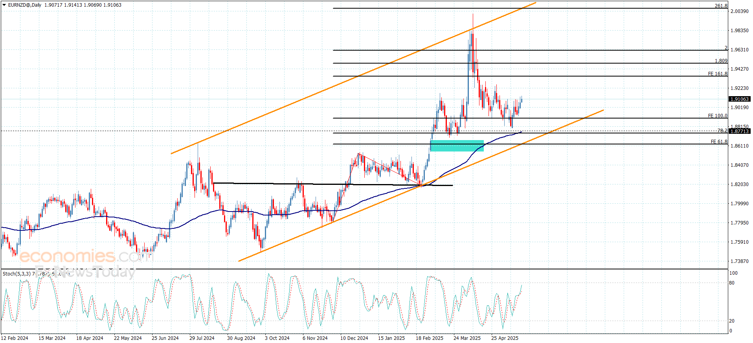This screenshot has height=343, width=753.
Task: Click the 1.84070 price axis label
Action: pos(739,165)
